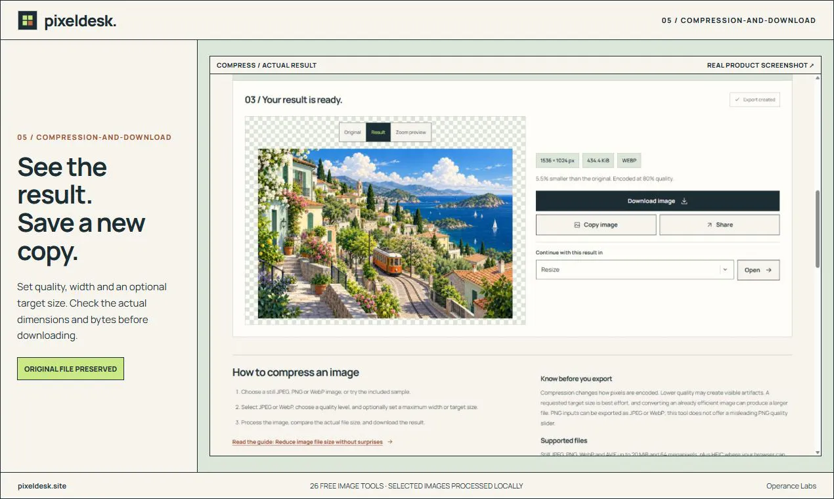Click the "Supported files" heading
Viewport: 834px width, 499px height.
564,441
